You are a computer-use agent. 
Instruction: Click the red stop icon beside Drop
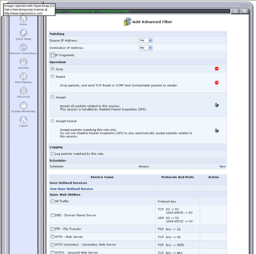(x=216, y=69)
